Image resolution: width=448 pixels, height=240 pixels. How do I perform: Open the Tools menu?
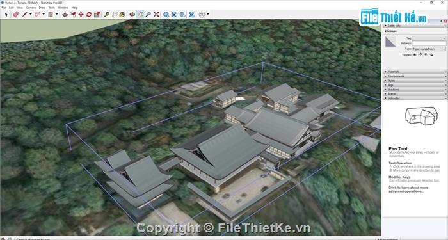click(x=52, y=8)
